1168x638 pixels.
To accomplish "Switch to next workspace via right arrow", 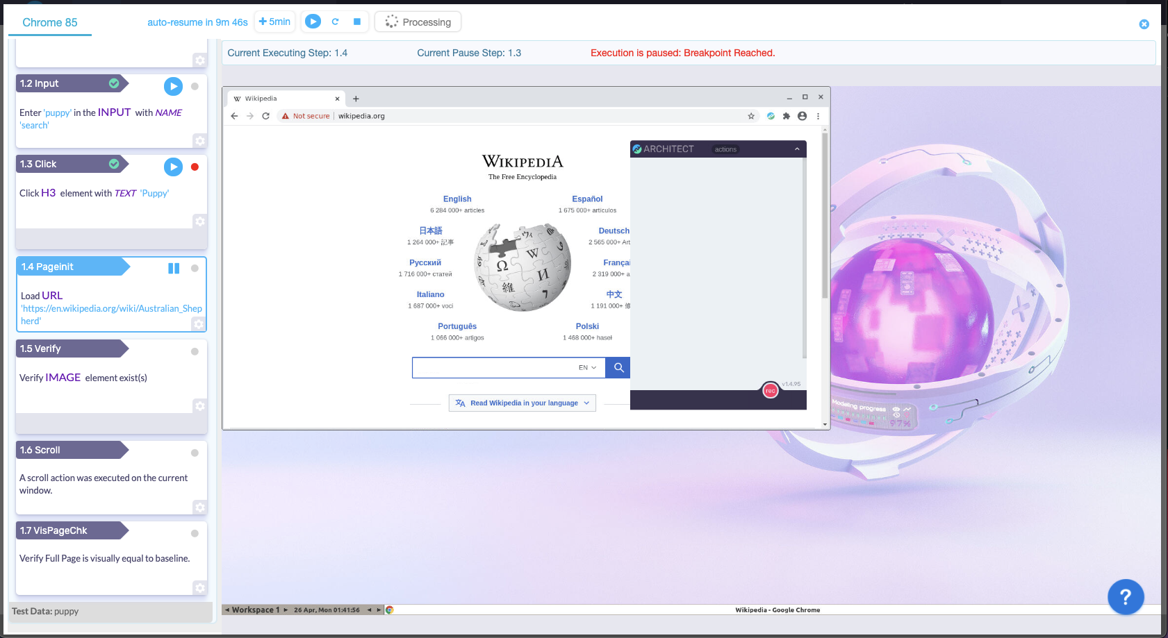I will pyautogui.click(x=286, y=610).
